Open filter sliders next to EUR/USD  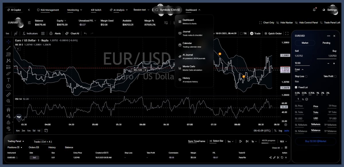[x=29, y=23]
